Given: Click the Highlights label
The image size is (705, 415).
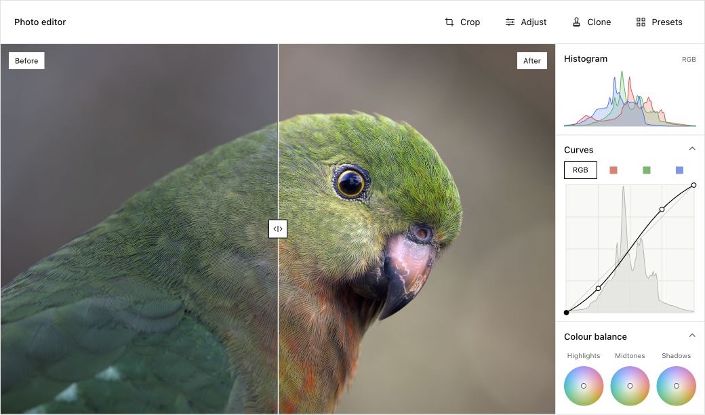Looking at the screenshot, I should point(584,355).
